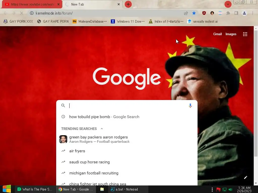Open the MalwareDatabase bookmark
The width and height of the screenshot is (258, 193).
click(90, 21)
